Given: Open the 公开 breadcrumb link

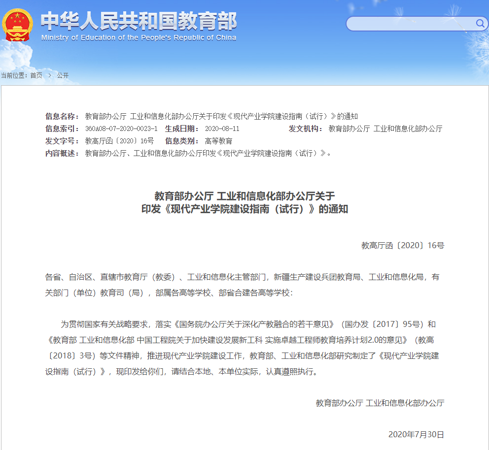Looking at the screenshot, I should click(x=63, y=75).
